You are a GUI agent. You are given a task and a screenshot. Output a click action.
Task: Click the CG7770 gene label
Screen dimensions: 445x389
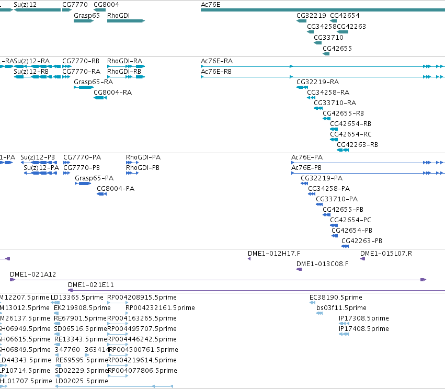(x=75, y=5)
